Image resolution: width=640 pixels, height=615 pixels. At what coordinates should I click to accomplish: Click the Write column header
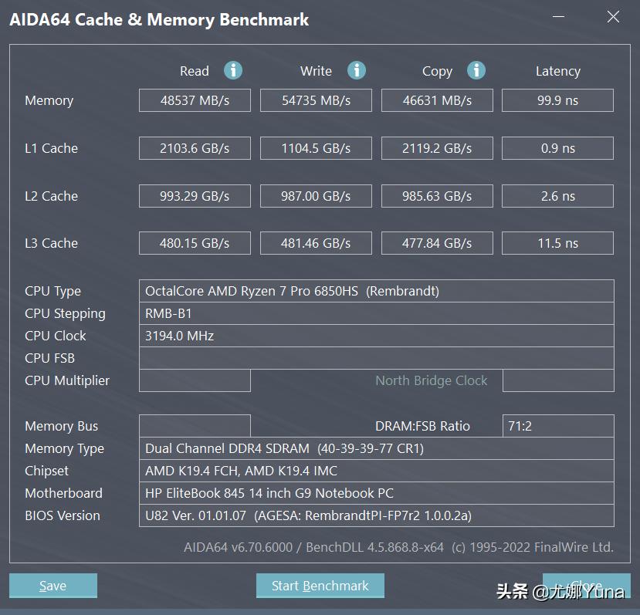coord(316,71)
